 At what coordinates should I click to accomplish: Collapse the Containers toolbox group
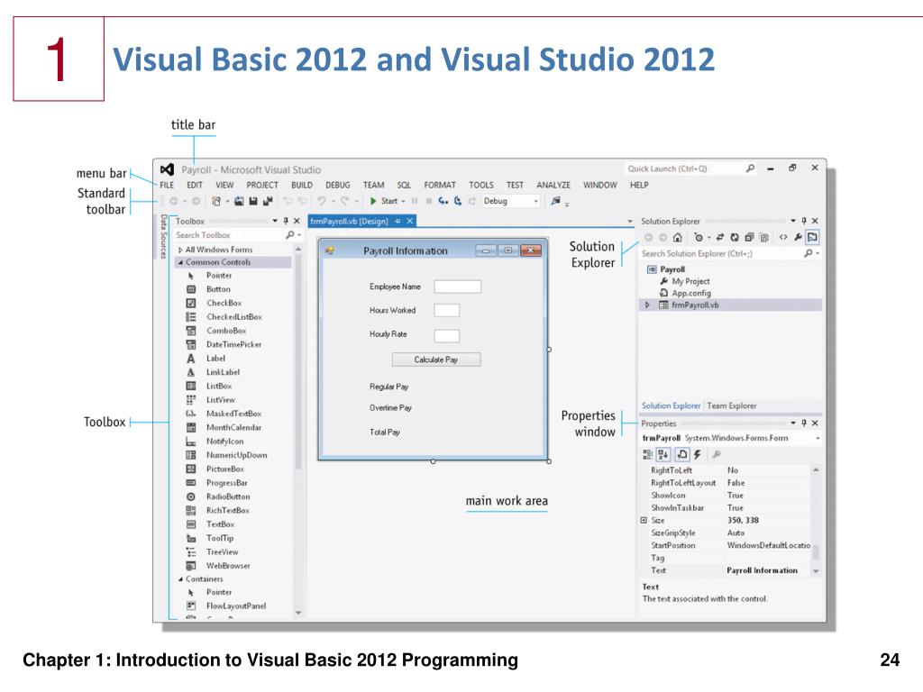point(180,579)
